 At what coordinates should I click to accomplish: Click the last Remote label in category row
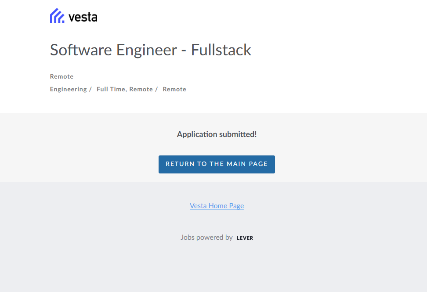174,89
